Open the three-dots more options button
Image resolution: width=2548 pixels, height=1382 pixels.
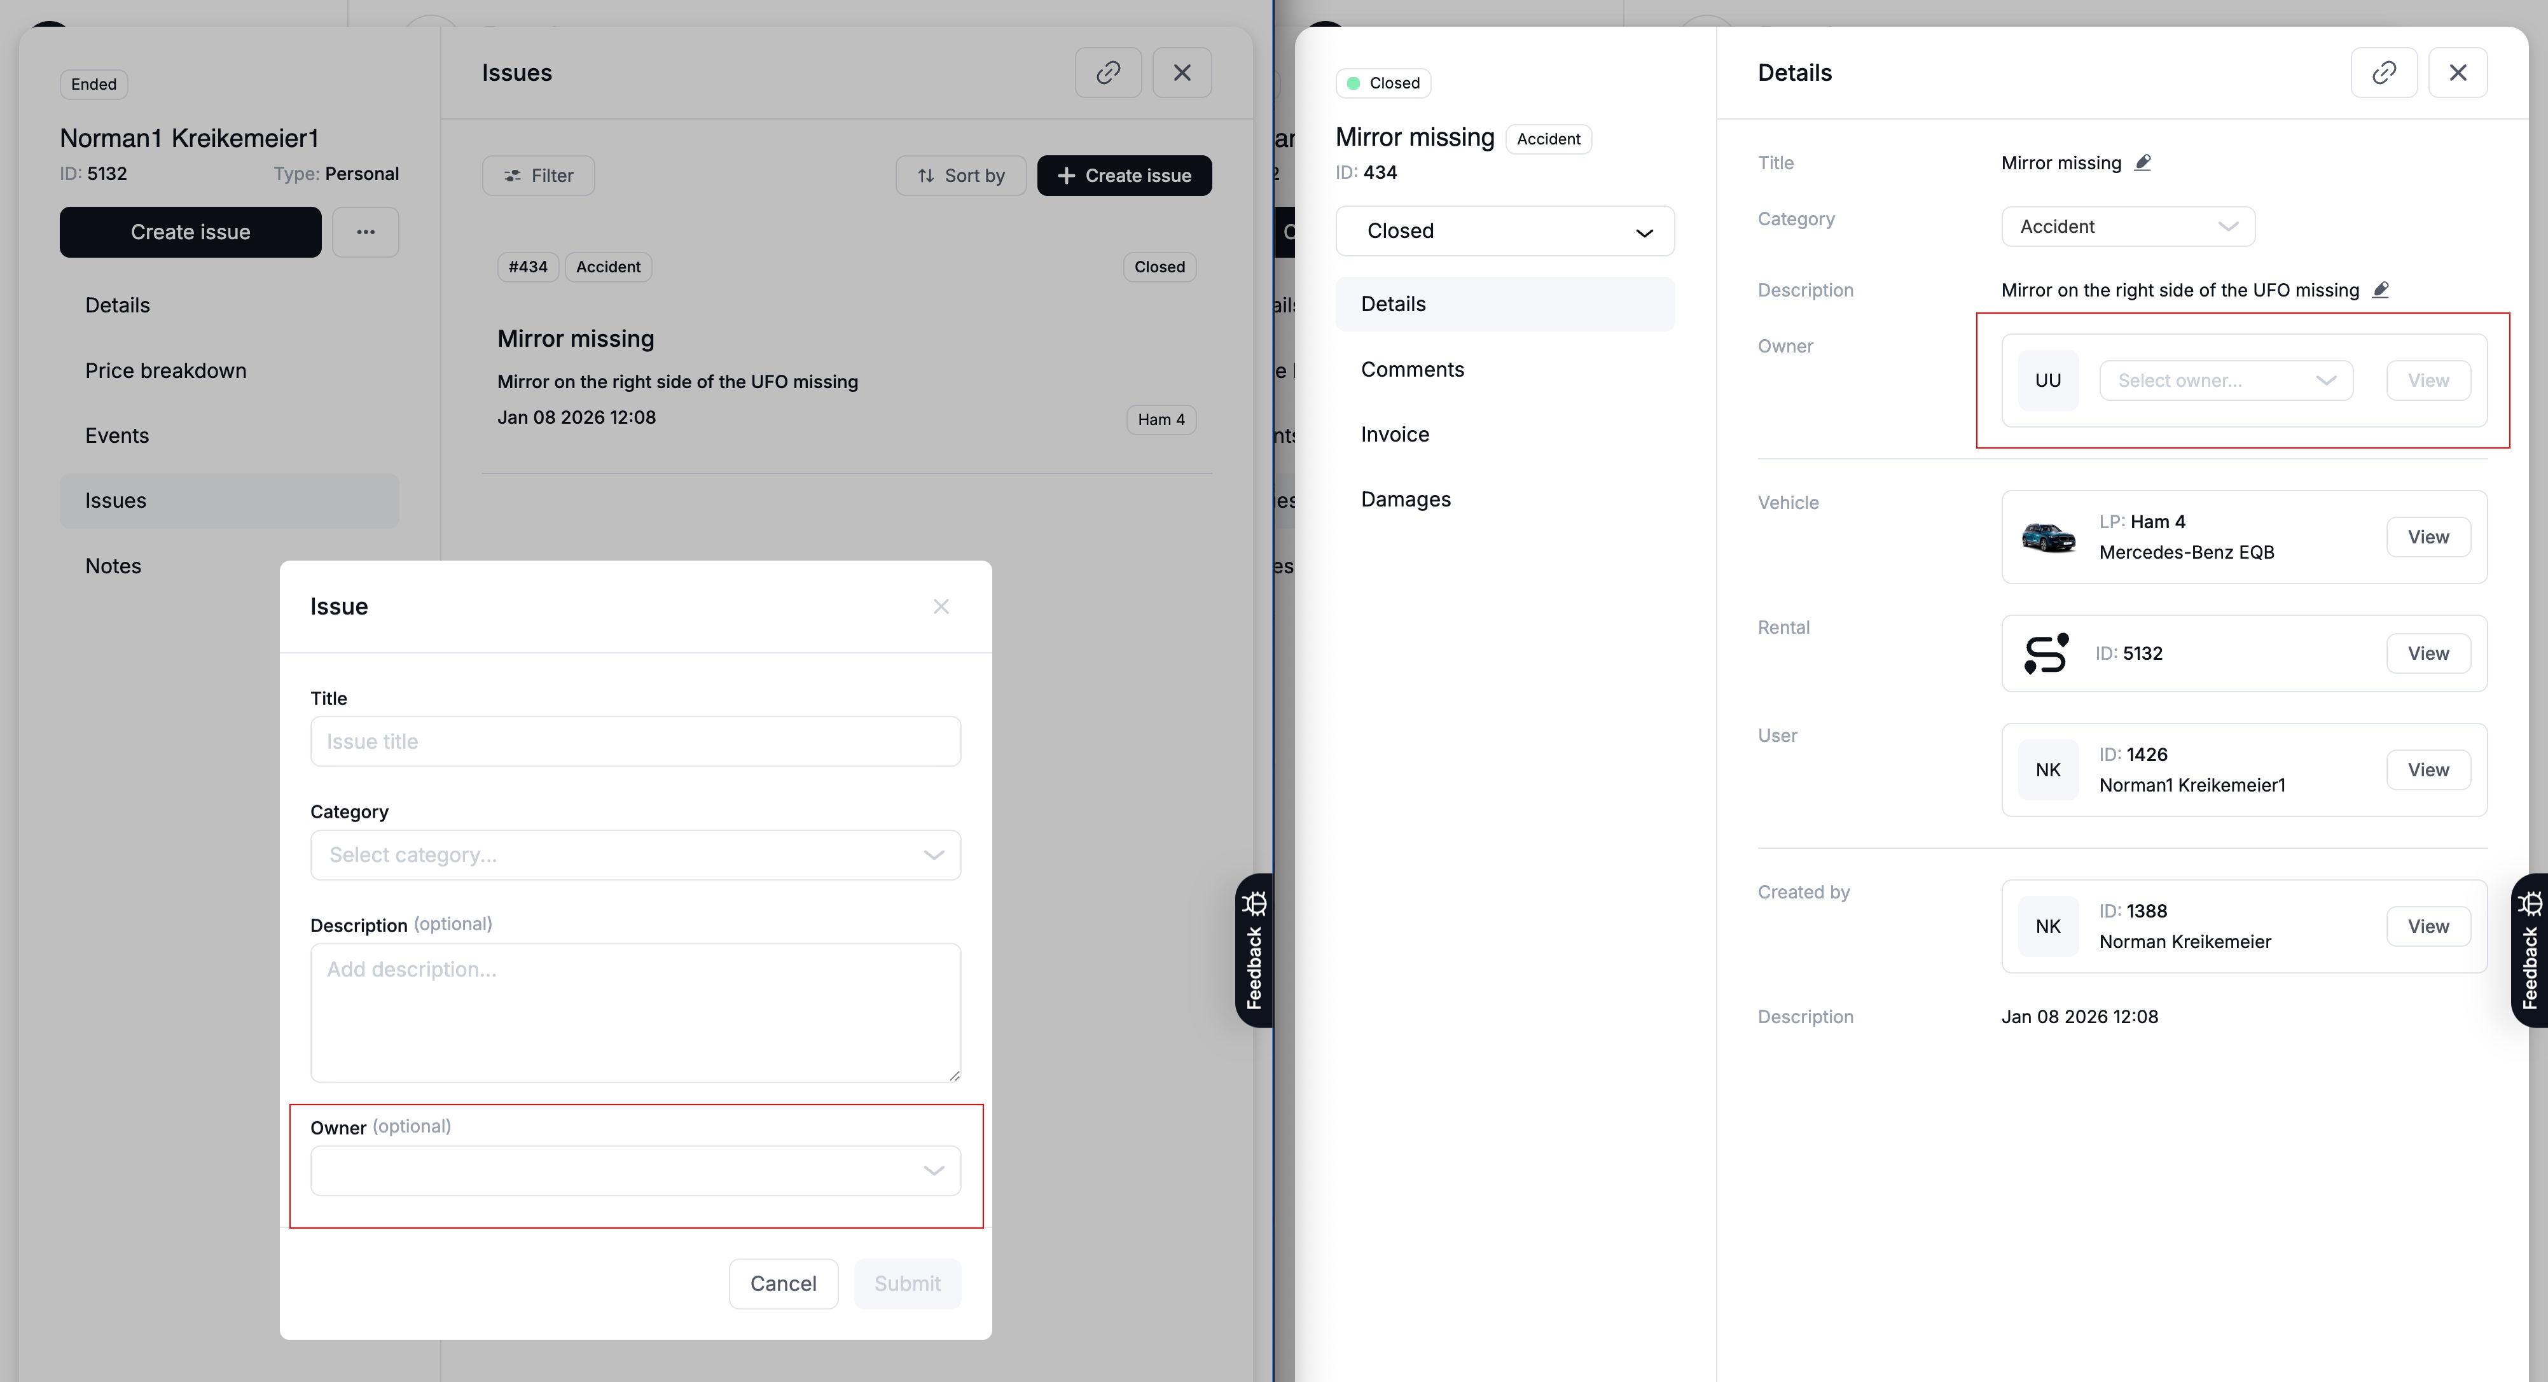[x=365, y=232]
